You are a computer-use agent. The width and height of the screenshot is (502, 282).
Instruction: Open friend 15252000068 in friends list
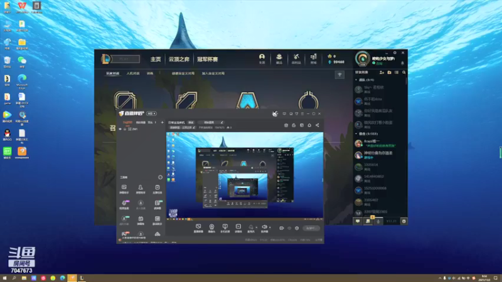[380, 191]
